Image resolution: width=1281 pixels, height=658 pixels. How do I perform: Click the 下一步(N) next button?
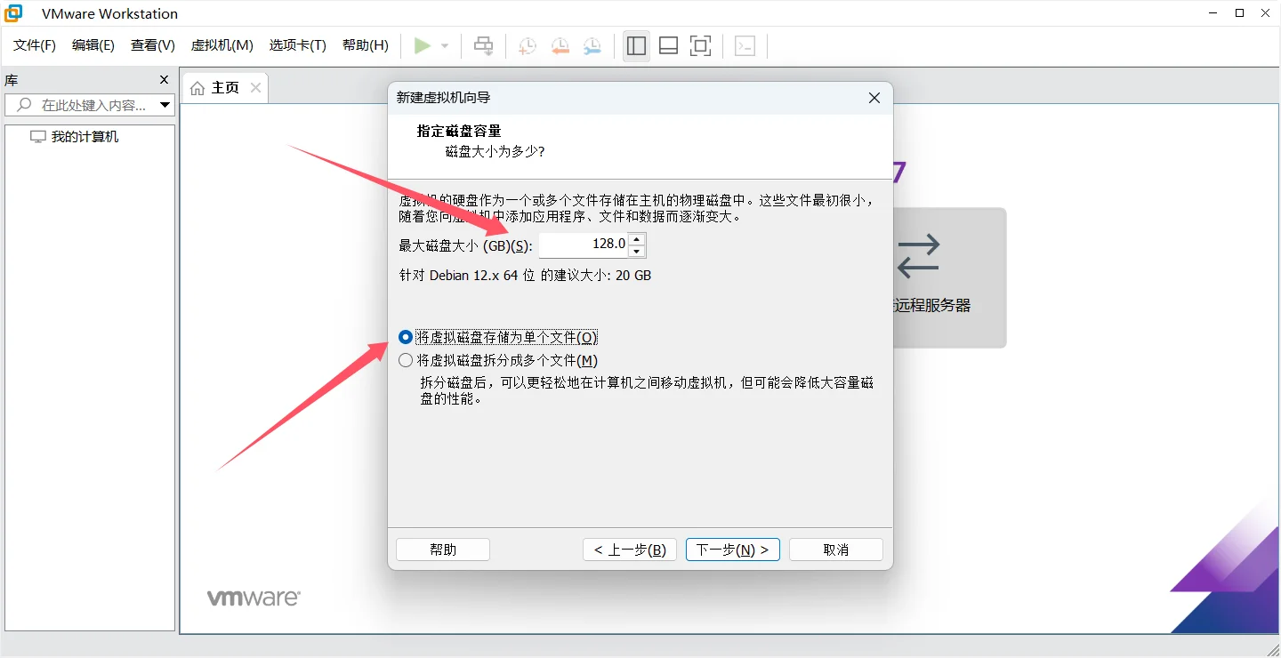pyautogui.click(x=733, y=550)
